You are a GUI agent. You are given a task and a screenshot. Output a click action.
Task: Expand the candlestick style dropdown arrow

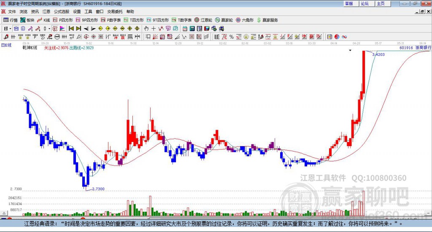click(49, 29)
